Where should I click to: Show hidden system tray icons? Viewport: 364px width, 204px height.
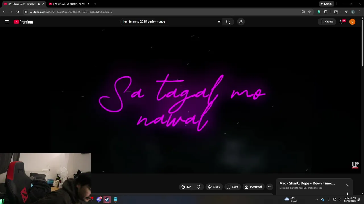(x=317, y=199)
